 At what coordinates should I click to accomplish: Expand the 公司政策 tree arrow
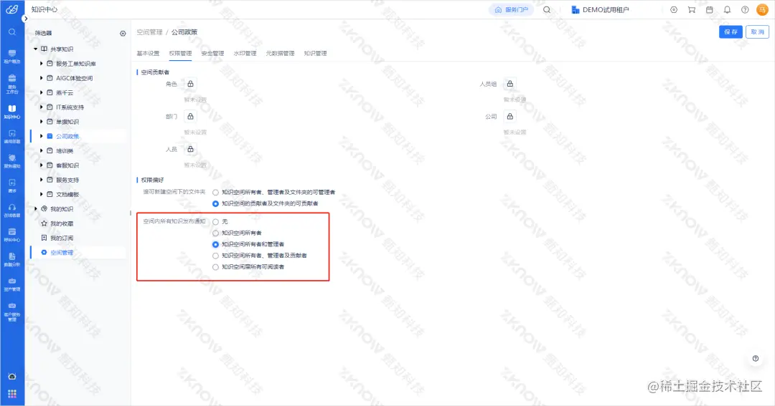42,136
